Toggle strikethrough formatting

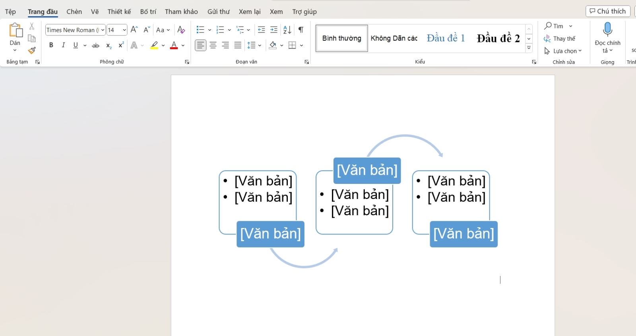pos(95,46)
